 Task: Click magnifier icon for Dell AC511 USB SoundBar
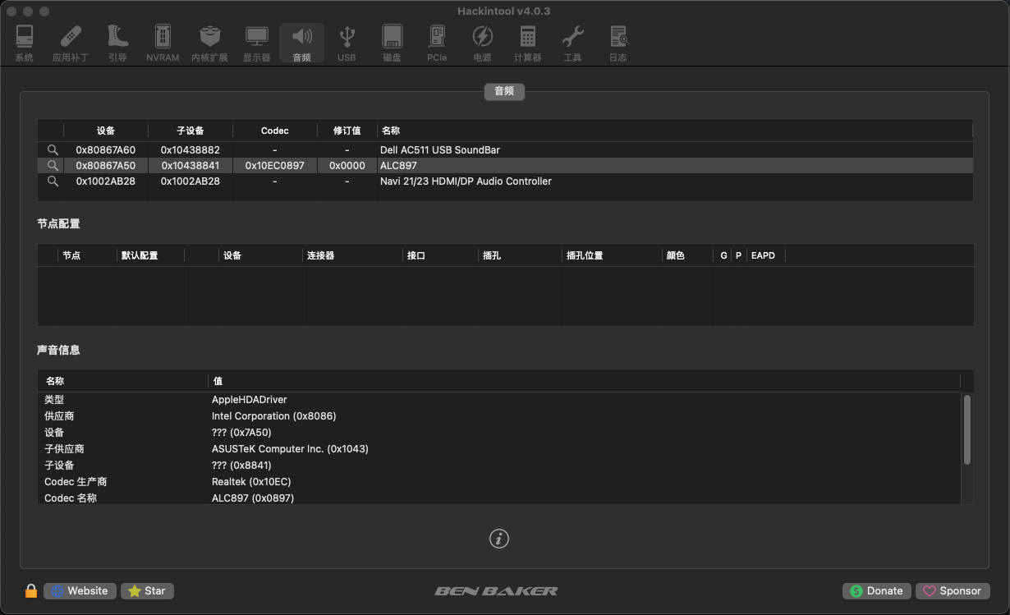[x=53, y=150]
